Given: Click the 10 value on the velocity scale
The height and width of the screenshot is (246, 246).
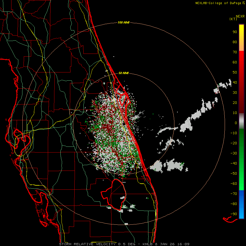Looking at the screenshot, I should coord(235,113).
